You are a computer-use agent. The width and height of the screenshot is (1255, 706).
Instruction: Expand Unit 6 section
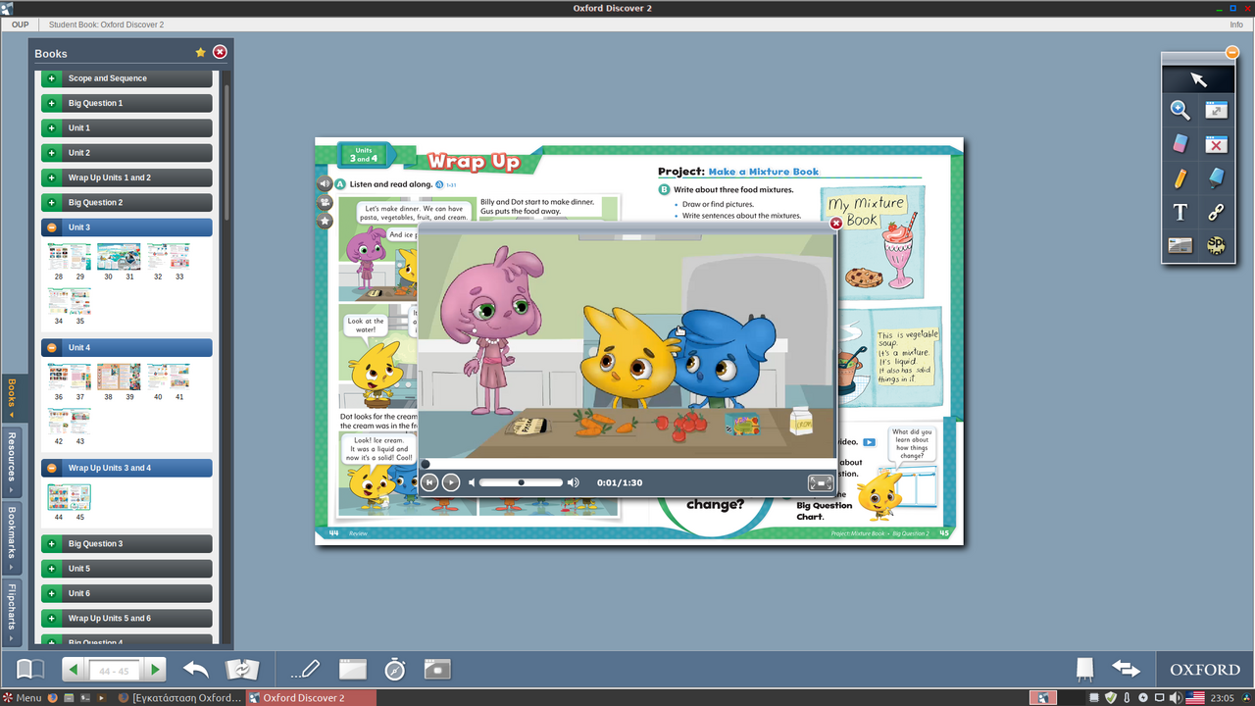click(x=126, y=593)
